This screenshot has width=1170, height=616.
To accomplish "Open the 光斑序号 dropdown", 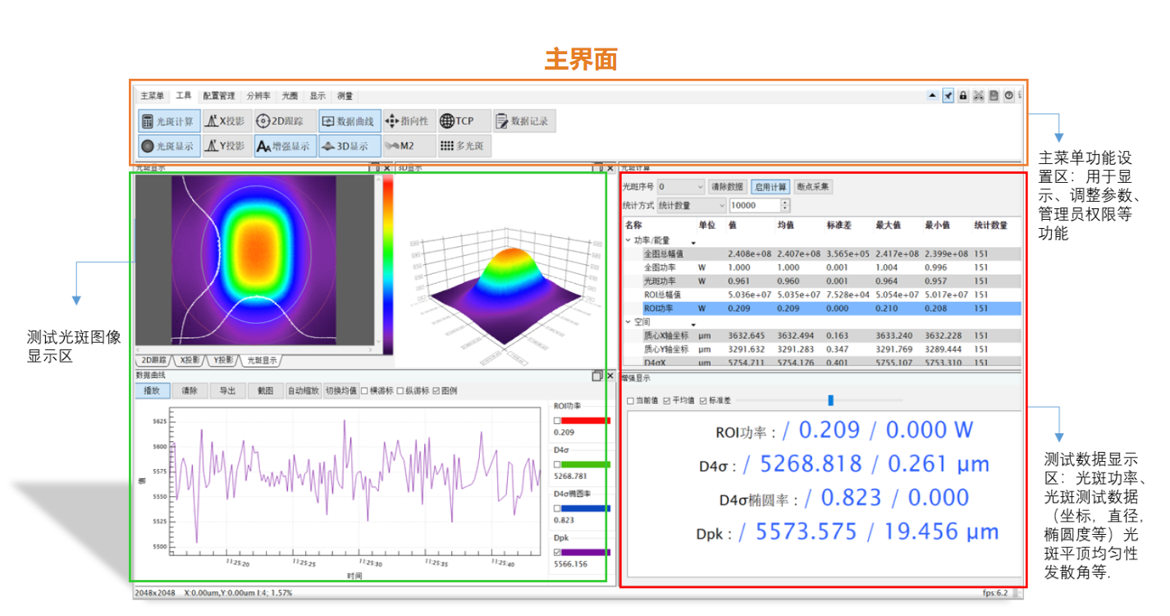I will (681, 187).
